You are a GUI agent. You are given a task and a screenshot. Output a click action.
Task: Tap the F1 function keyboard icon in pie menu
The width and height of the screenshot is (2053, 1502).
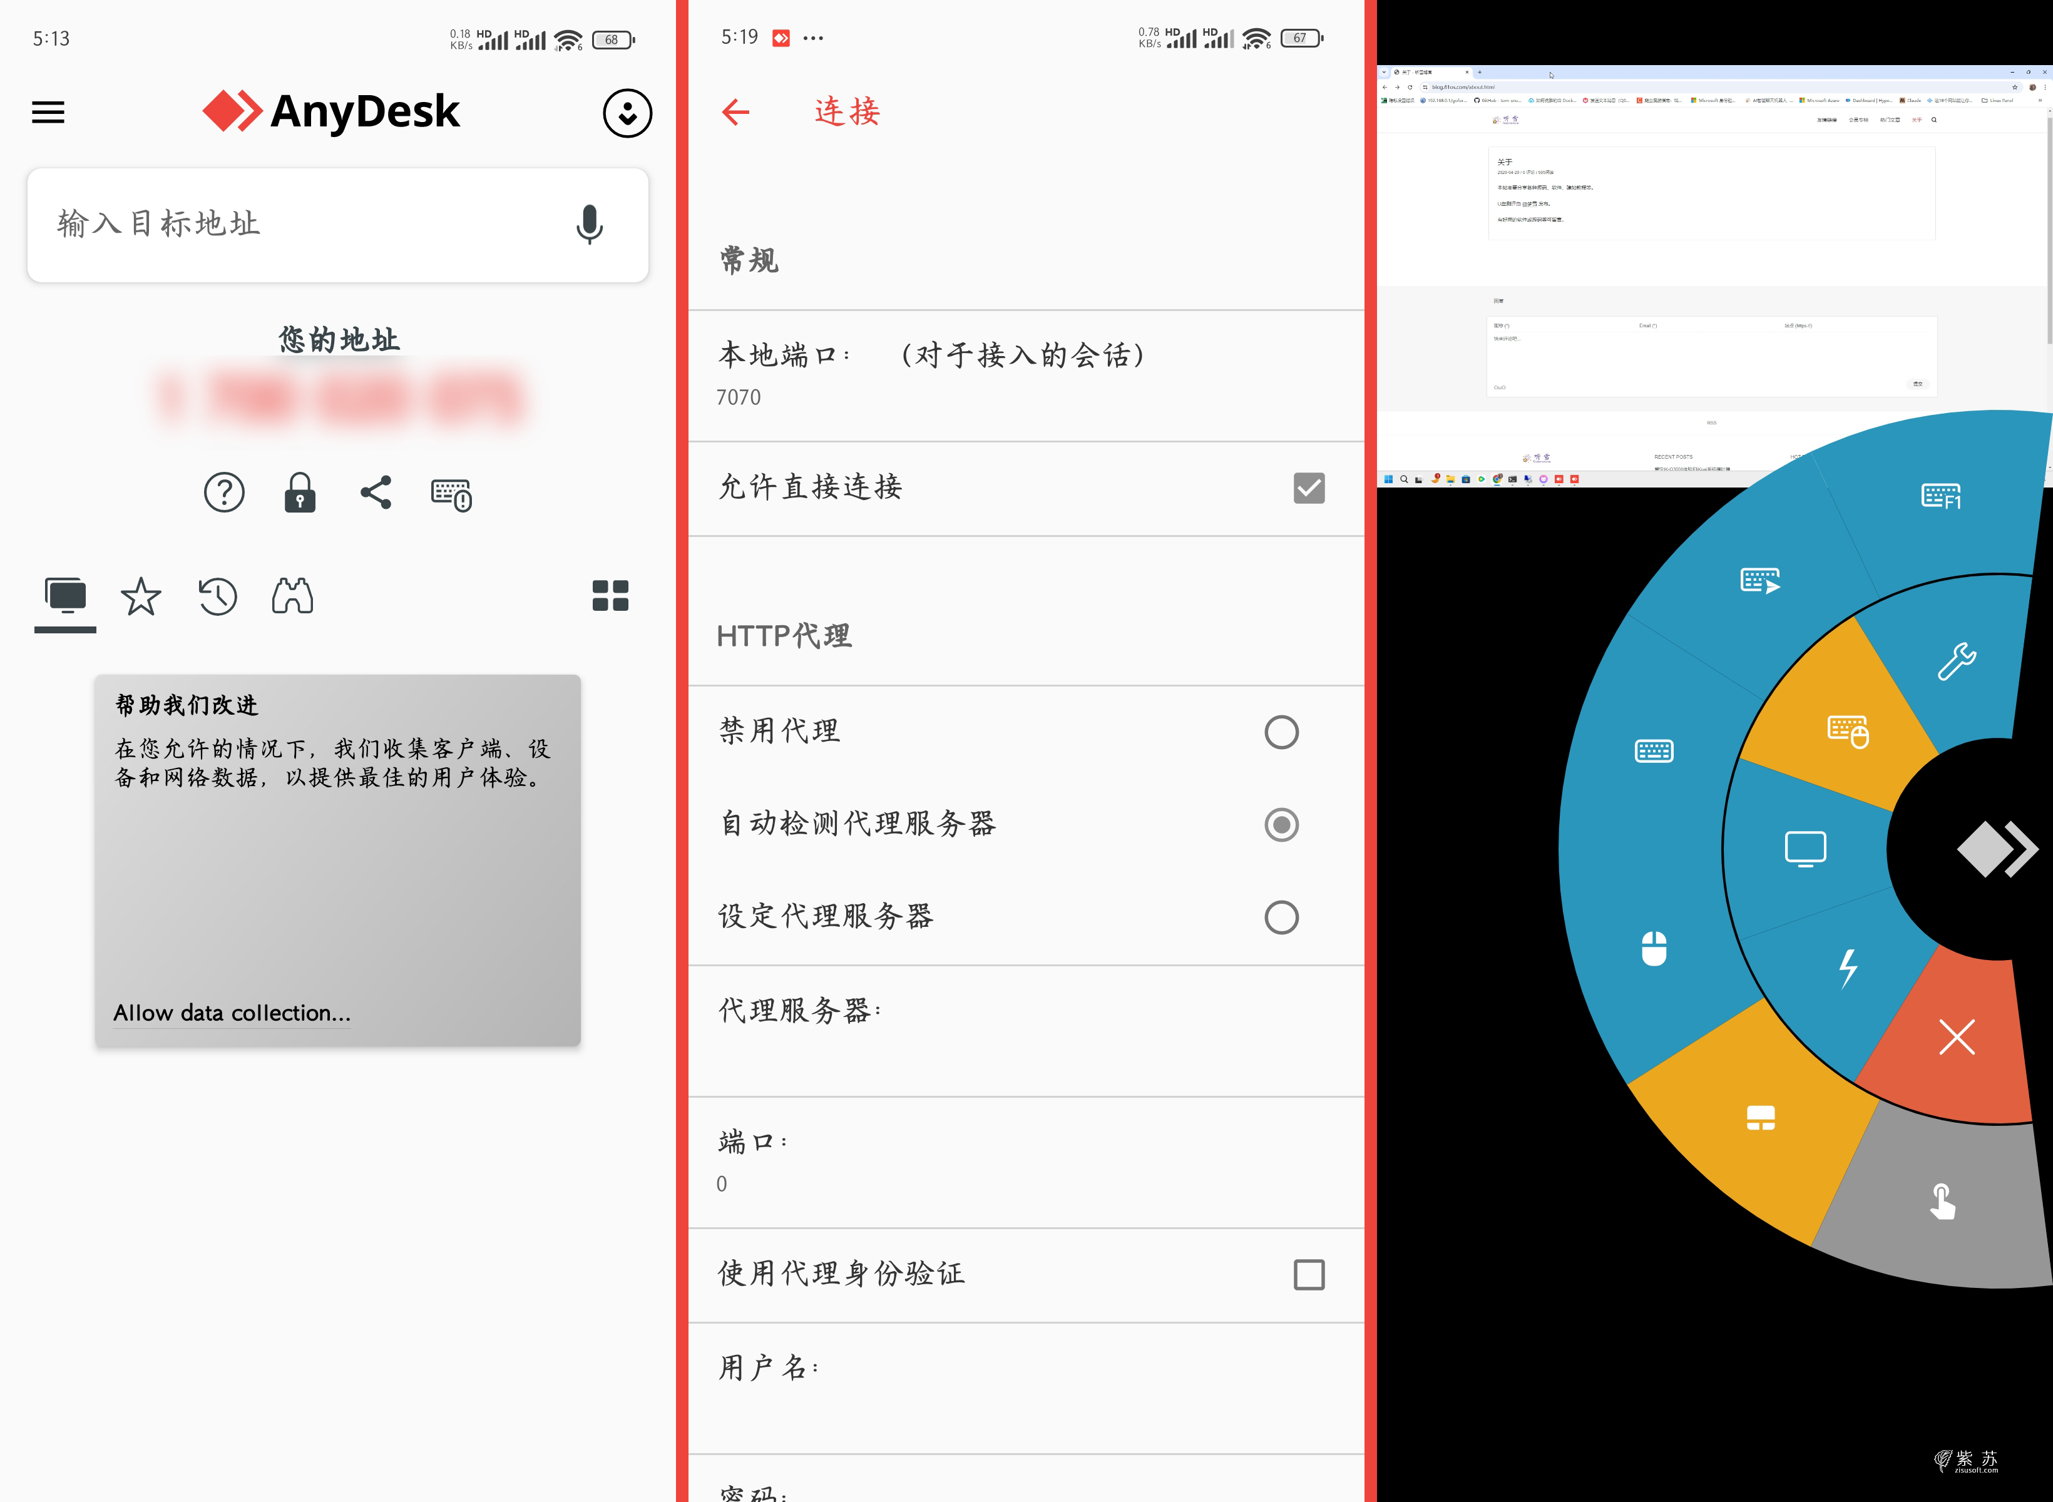(x=1940, y=496)
